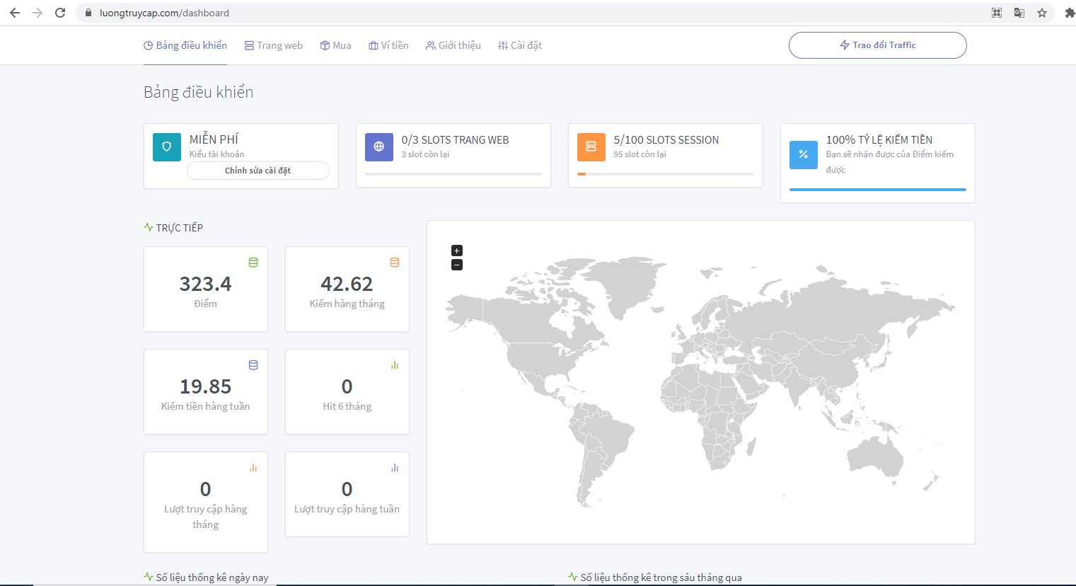Click the purple globe icon for website slots
Screen dimensions: 1076x586
point(379,147)
